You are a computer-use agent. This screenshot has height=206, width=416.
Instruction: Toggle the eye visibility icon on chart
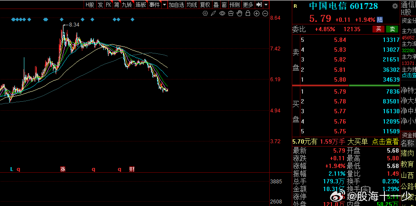pyautogui.click(x=222, y=13)
